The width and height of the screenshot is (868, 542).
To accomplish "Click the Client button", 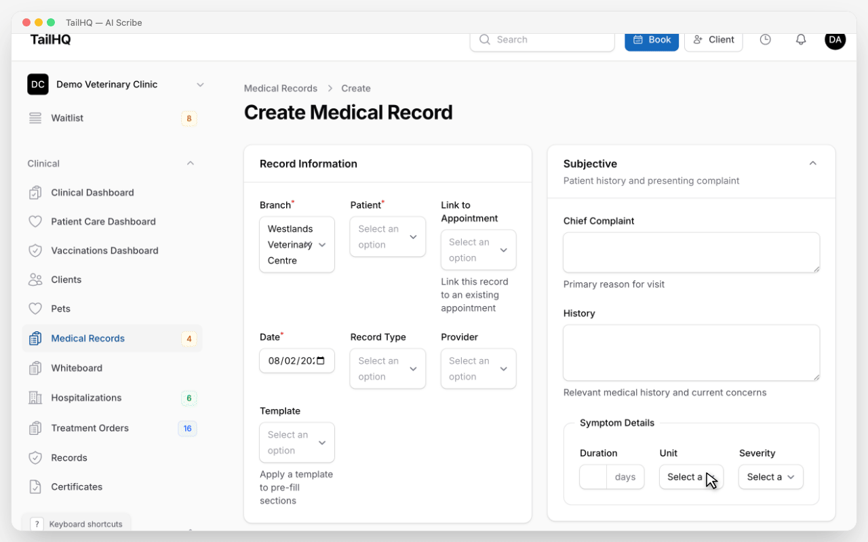I will coord(713,39).
